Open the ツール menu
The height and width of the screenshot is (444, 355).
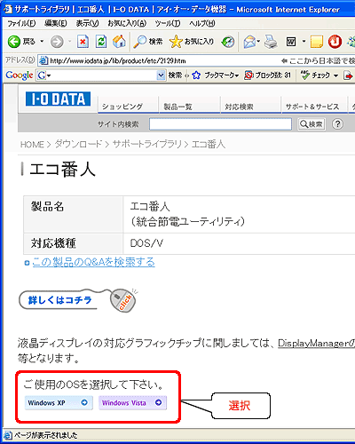tap(168, 23)
